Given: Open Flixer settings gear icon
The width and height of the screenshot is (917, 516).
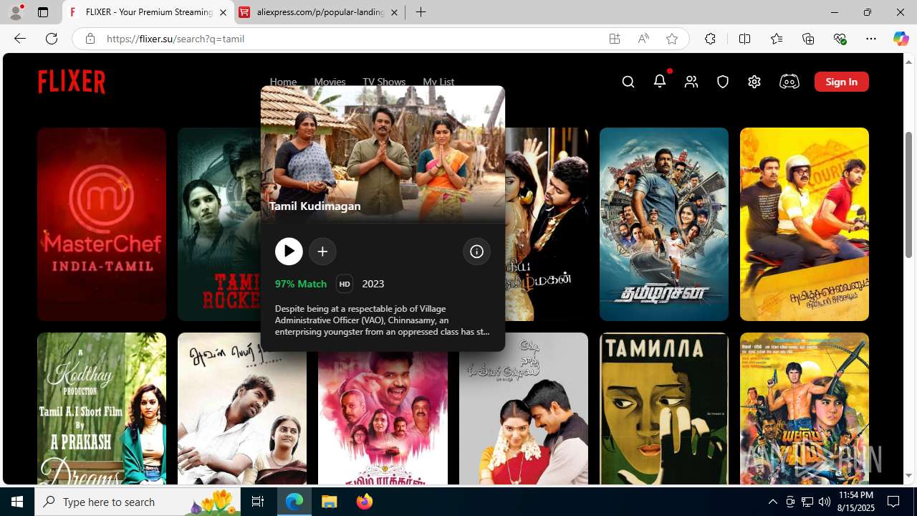Looking at the screenshot, I should click(x=754, y=82).
